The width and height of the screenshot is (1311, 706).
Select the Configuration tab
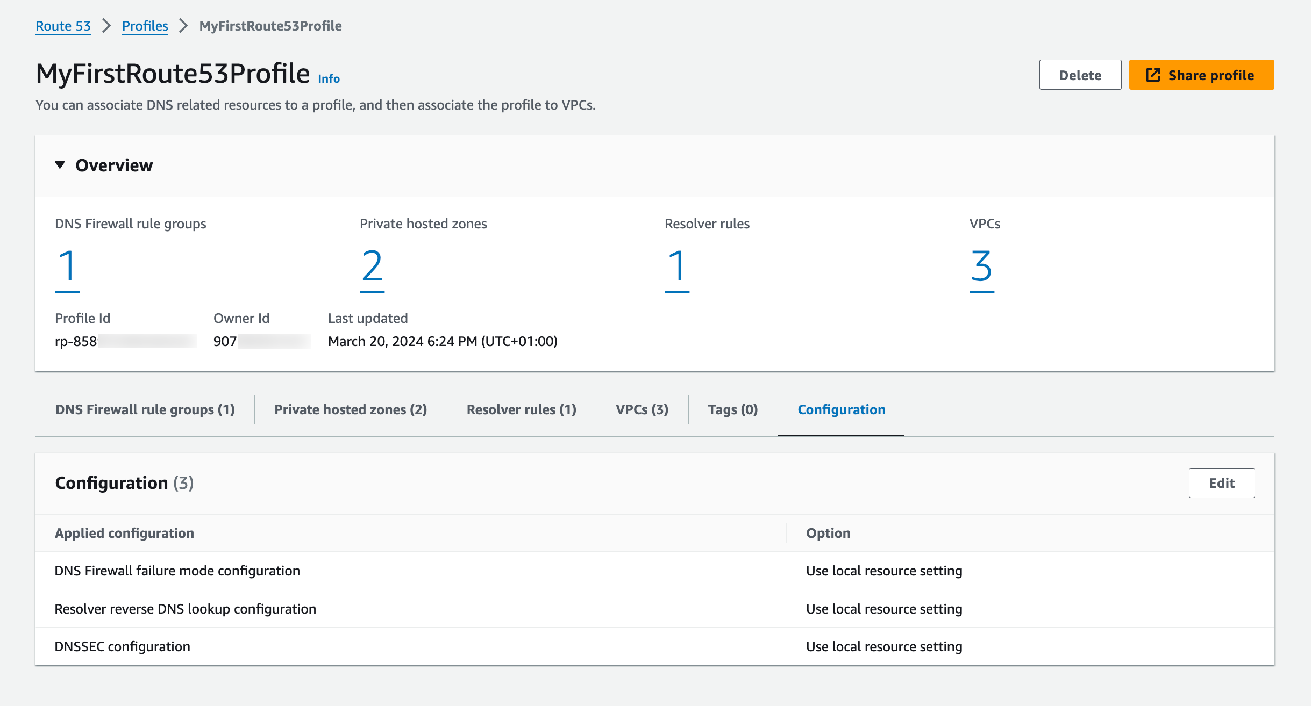841,409
